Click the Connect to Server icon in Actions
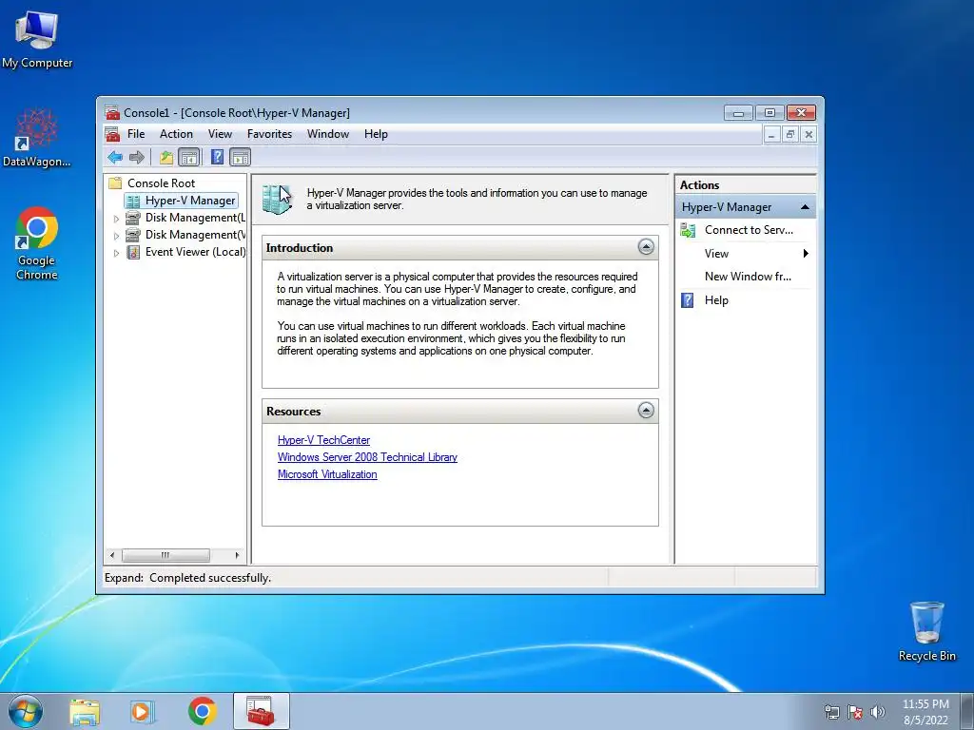Screen dimensions: 974x730 (x=688, y=230)
